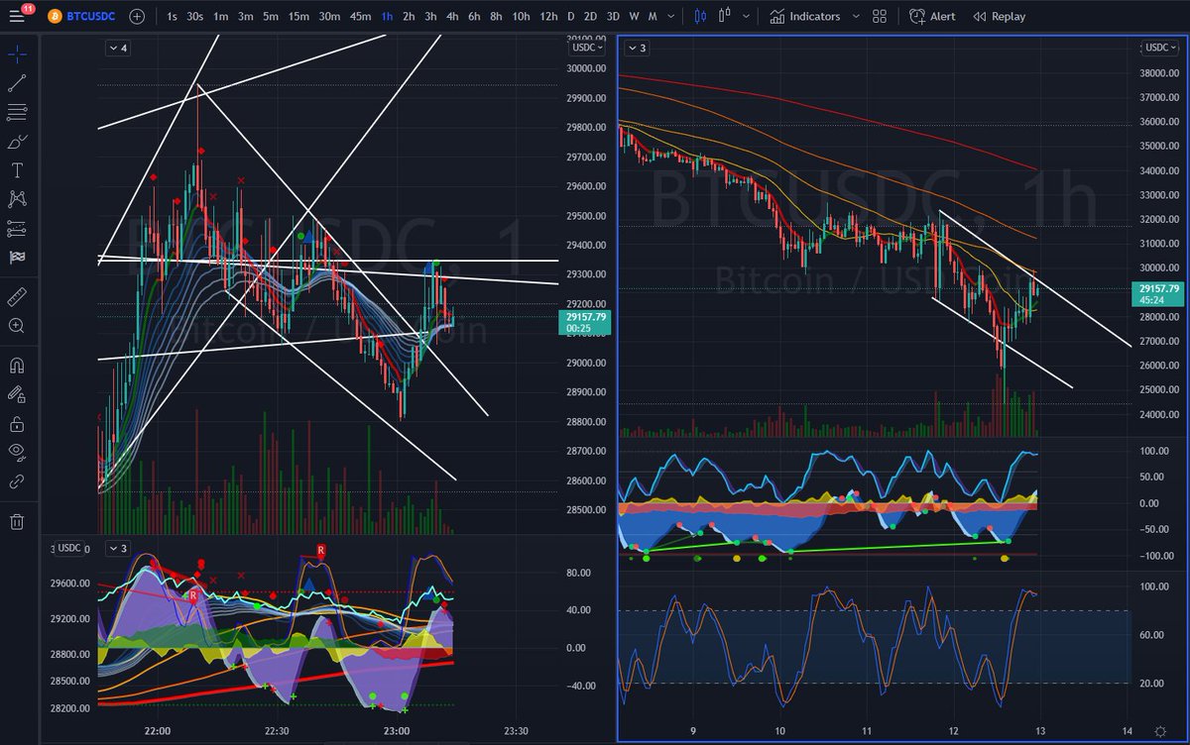Collapse the legend showing 4 in left chart
The image size is (1190, 745).
pyautogui.click(x=118, y=48)
